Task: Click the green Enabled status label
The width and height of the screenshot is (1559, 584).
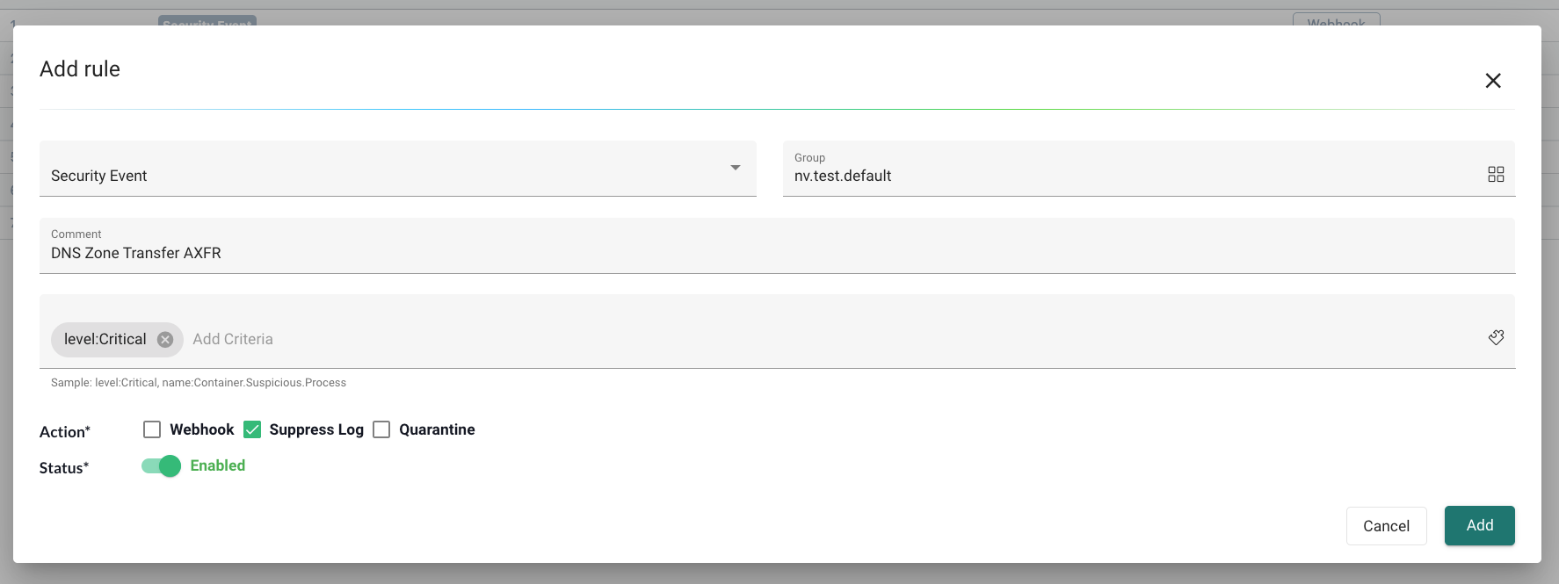Action: (x=218, y=465)
